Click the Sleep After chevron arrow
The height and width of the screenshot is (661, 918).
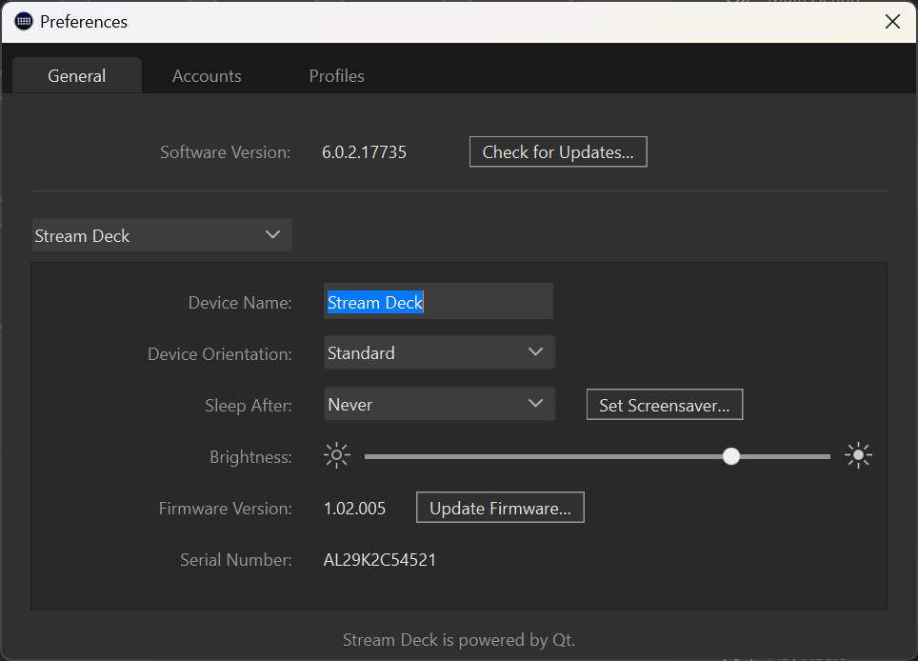pyautogui.click(x=535, y=404)
